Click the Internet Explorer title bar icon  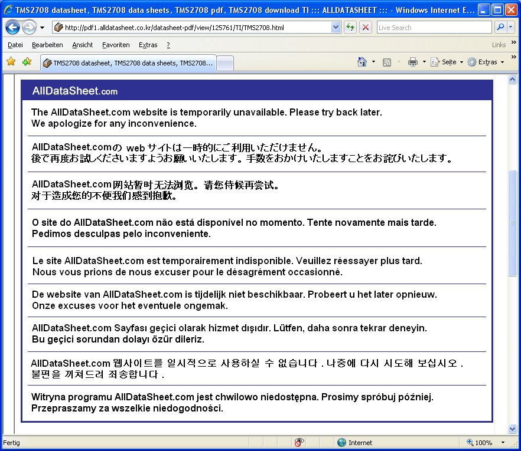coord(8,9)
